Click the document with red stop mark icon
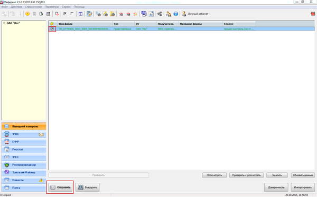 pyautogui.click(x=57, y=14)
